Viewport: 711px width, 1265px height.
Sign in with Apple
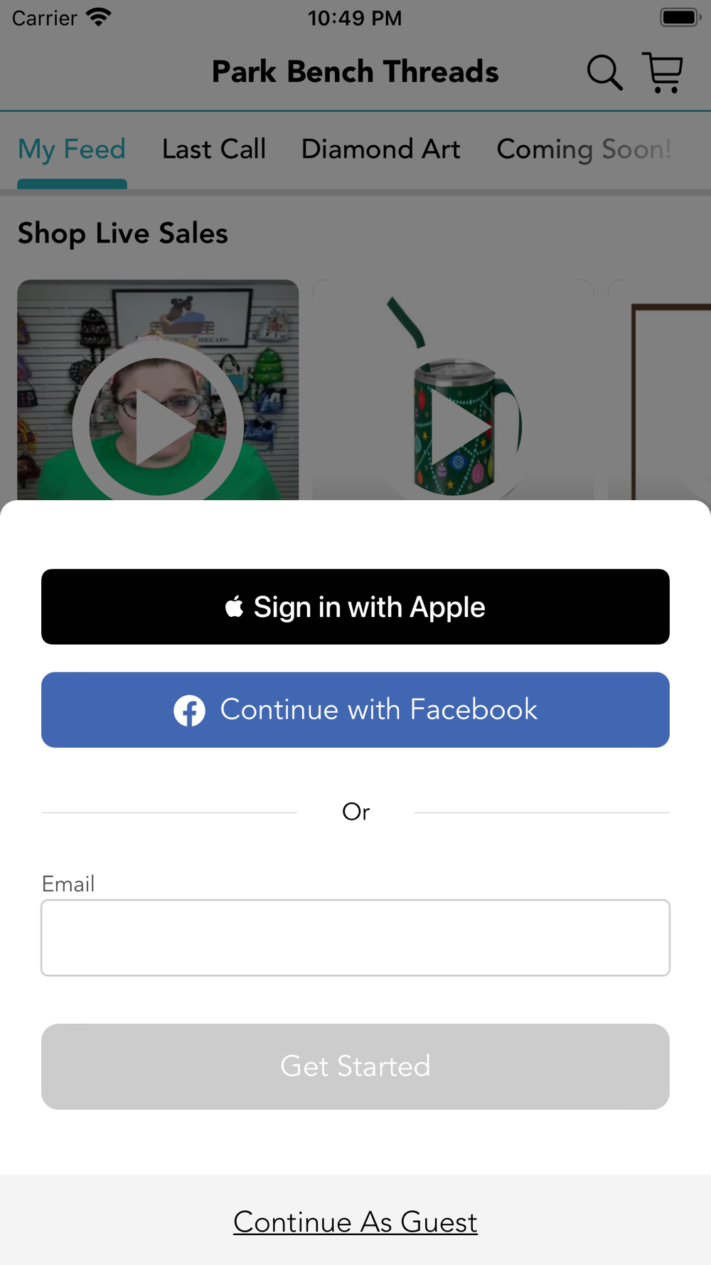click(355, 607)
